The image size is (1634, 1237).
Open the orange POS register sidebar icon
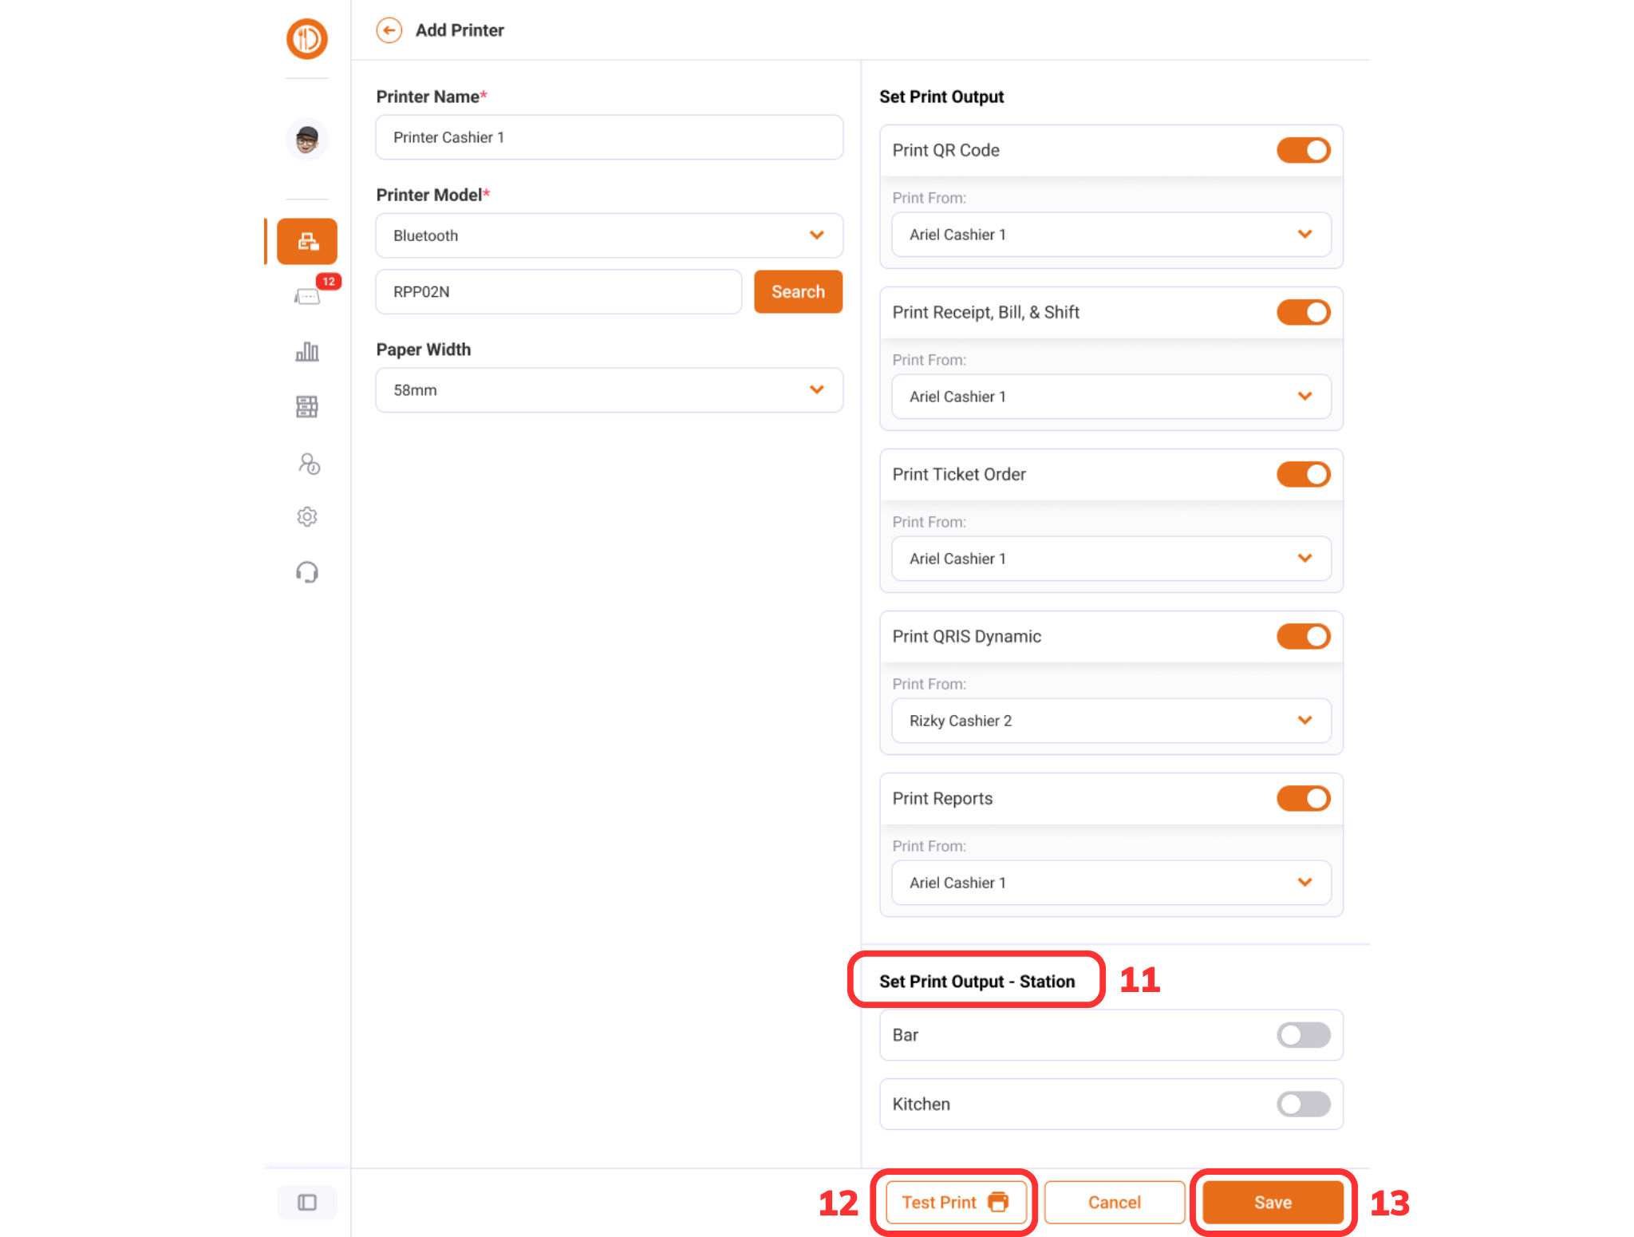coord(307,241)
